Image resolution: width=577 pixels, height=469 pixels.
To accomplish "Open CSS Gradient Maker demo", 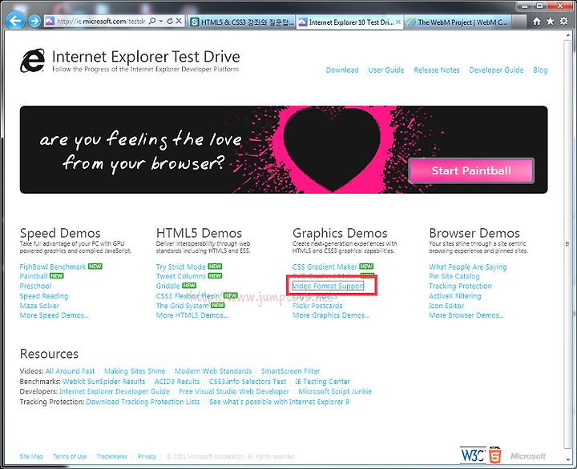I will (x=325, y=267).
